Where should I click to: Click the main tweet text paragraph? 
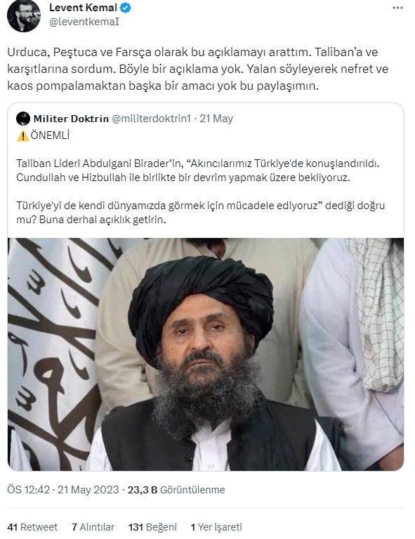(x=198, y=69)
